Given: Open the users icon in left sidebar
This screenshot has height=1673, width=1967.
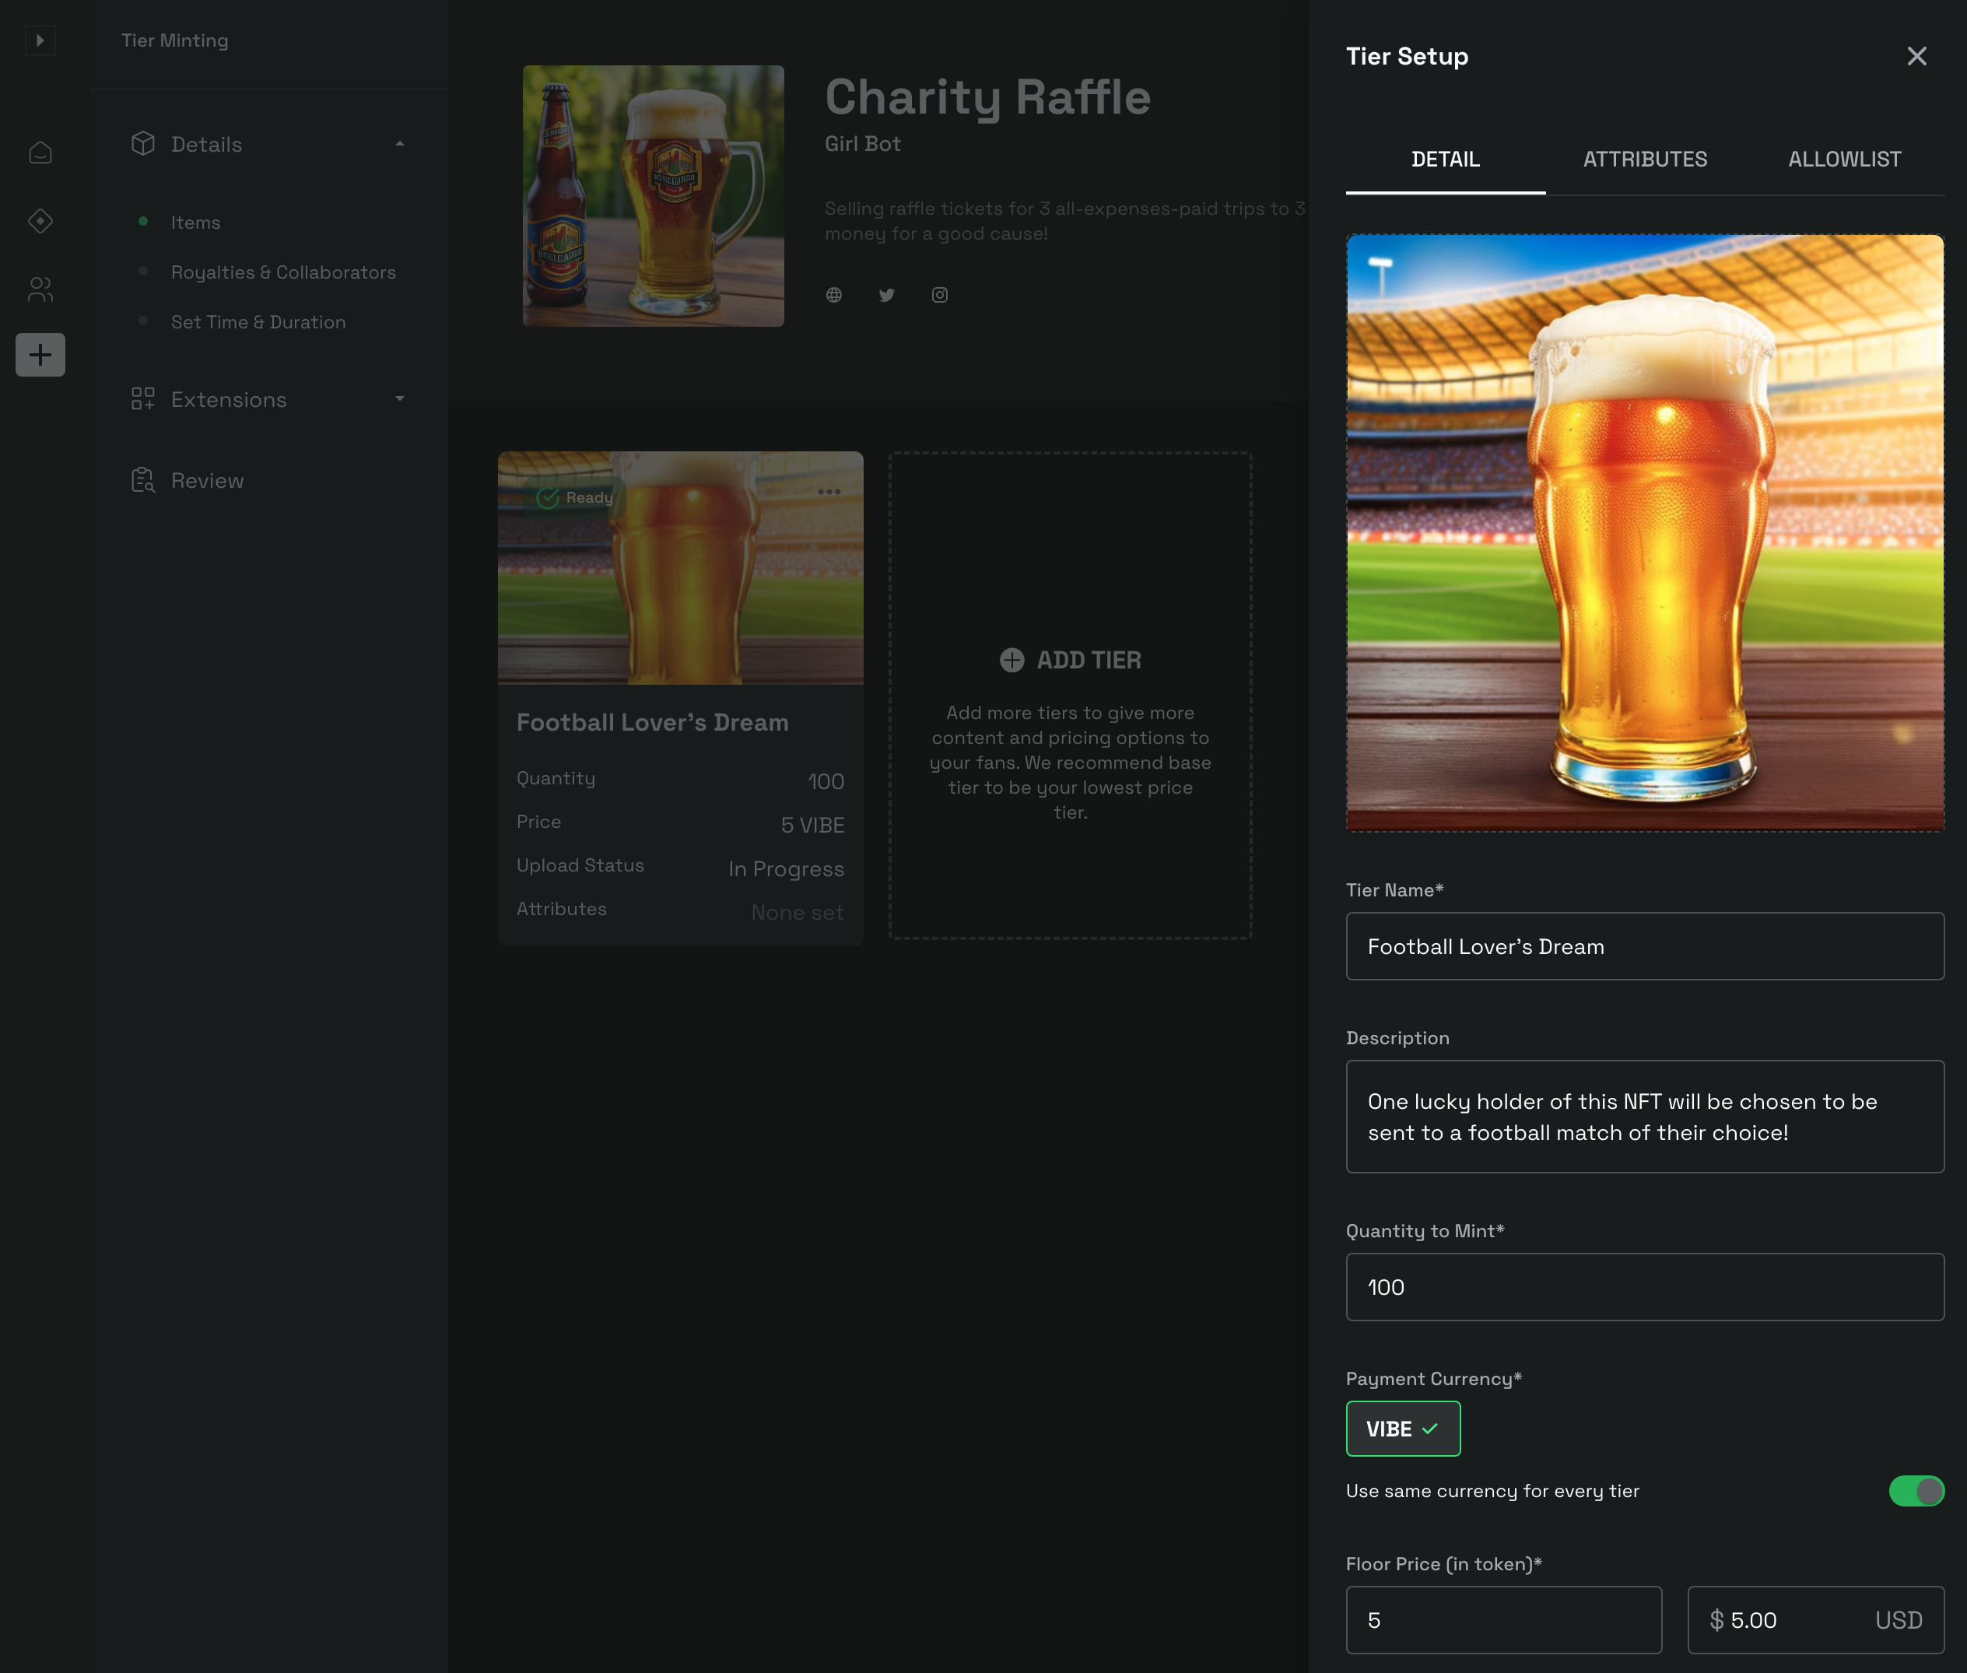Looking at the screenshot, I should coord(40,289).
